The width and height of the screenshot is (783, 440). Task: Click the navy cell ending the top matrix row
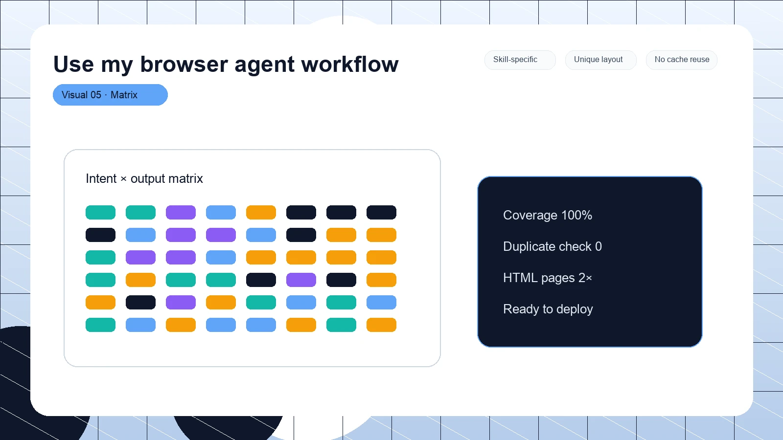[381, 213]
